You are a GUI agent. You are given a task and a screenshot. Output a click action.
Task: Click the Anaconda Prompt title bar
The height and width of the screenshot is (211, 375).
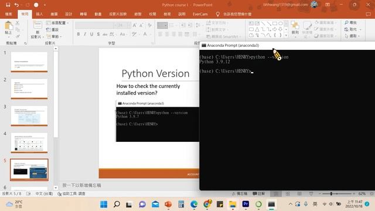pyautogui.click(x=287, y=46)
